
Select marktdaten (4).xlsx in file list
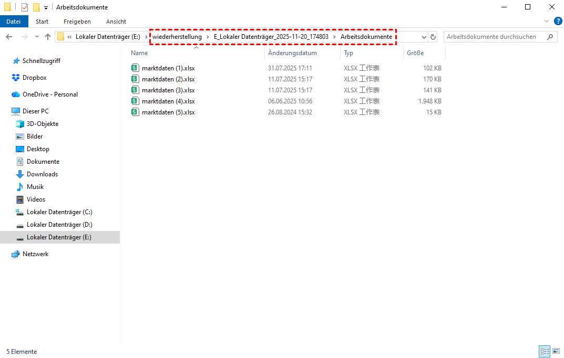click(168, 101)
